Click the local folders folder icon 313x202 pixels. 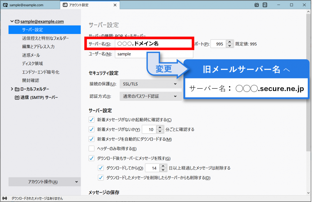coord(17,89)
